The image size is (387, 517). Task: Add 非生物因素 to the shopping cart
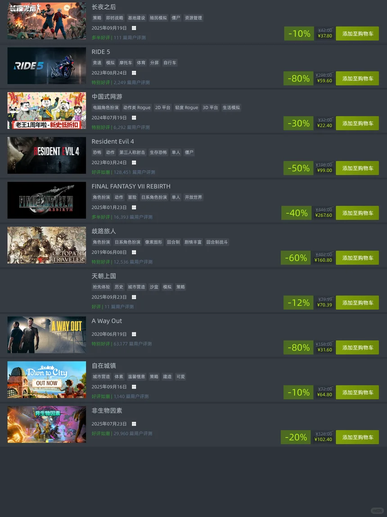[357, 437]
